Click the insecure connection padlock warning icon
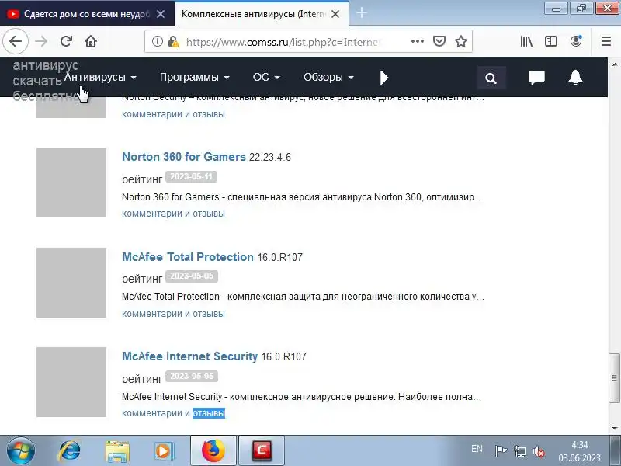Screen dimensions: 621x466 tap(173, 41)
